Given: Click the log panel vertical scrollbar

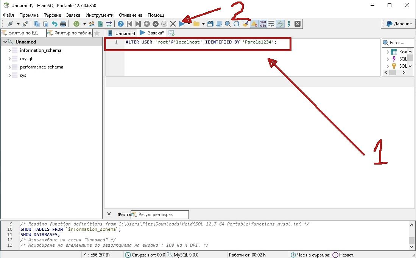Looking at the screenshot, I should coord(411,235).
